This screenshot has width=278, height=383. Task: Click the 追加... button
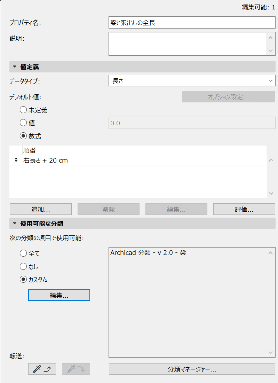41,209
